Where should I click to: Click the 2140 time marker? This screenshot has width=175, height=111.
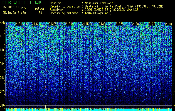[x=169, y=24]
